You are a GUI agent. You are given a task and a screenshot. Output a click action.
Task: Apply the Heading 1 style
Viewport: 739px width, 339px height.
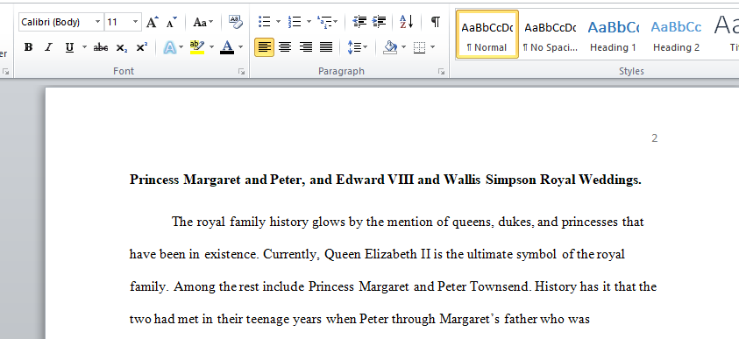tap(613, 34)
